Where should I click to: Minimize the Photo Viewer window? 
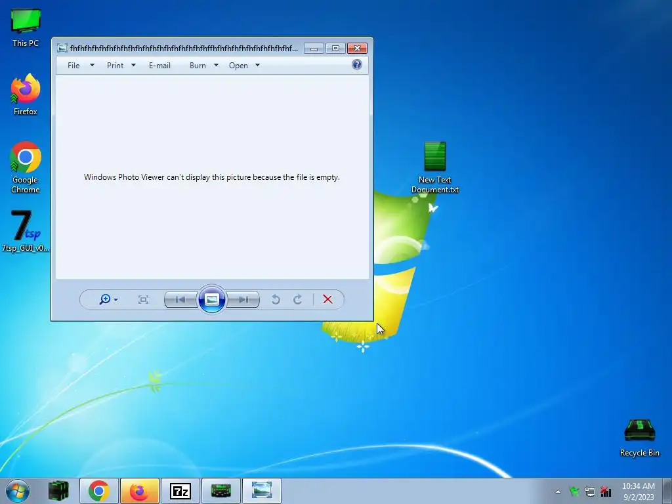314,49
